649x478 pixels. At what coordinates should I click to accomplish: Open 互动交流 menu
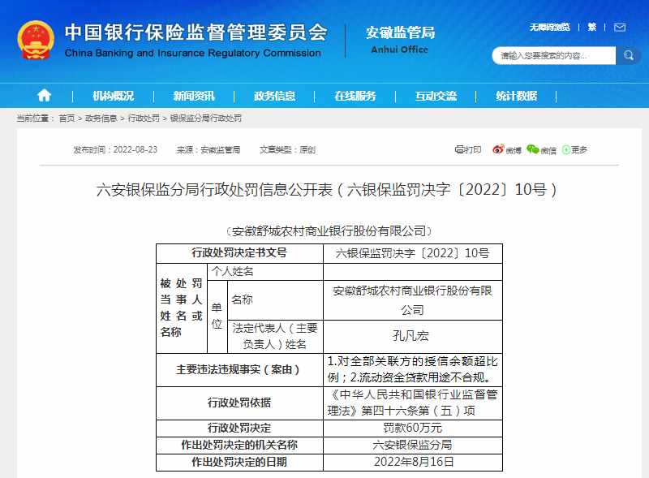click(436, 96)
